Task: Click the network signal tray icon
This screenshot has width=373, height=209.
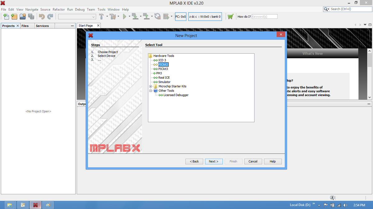Action: coord(339,205)
